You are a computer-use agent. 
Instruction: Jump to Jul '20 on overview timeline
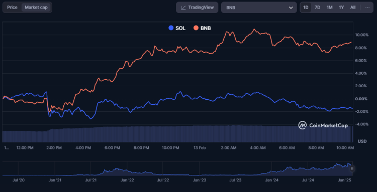[18, 180]
